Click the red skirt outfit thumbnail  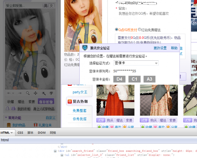115,100
